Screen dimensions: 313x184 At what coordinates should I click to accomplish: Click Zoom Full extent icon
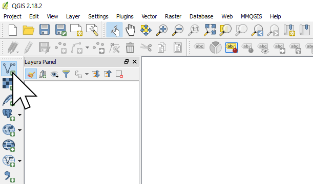pyautogui.click(x=210, y=30)
